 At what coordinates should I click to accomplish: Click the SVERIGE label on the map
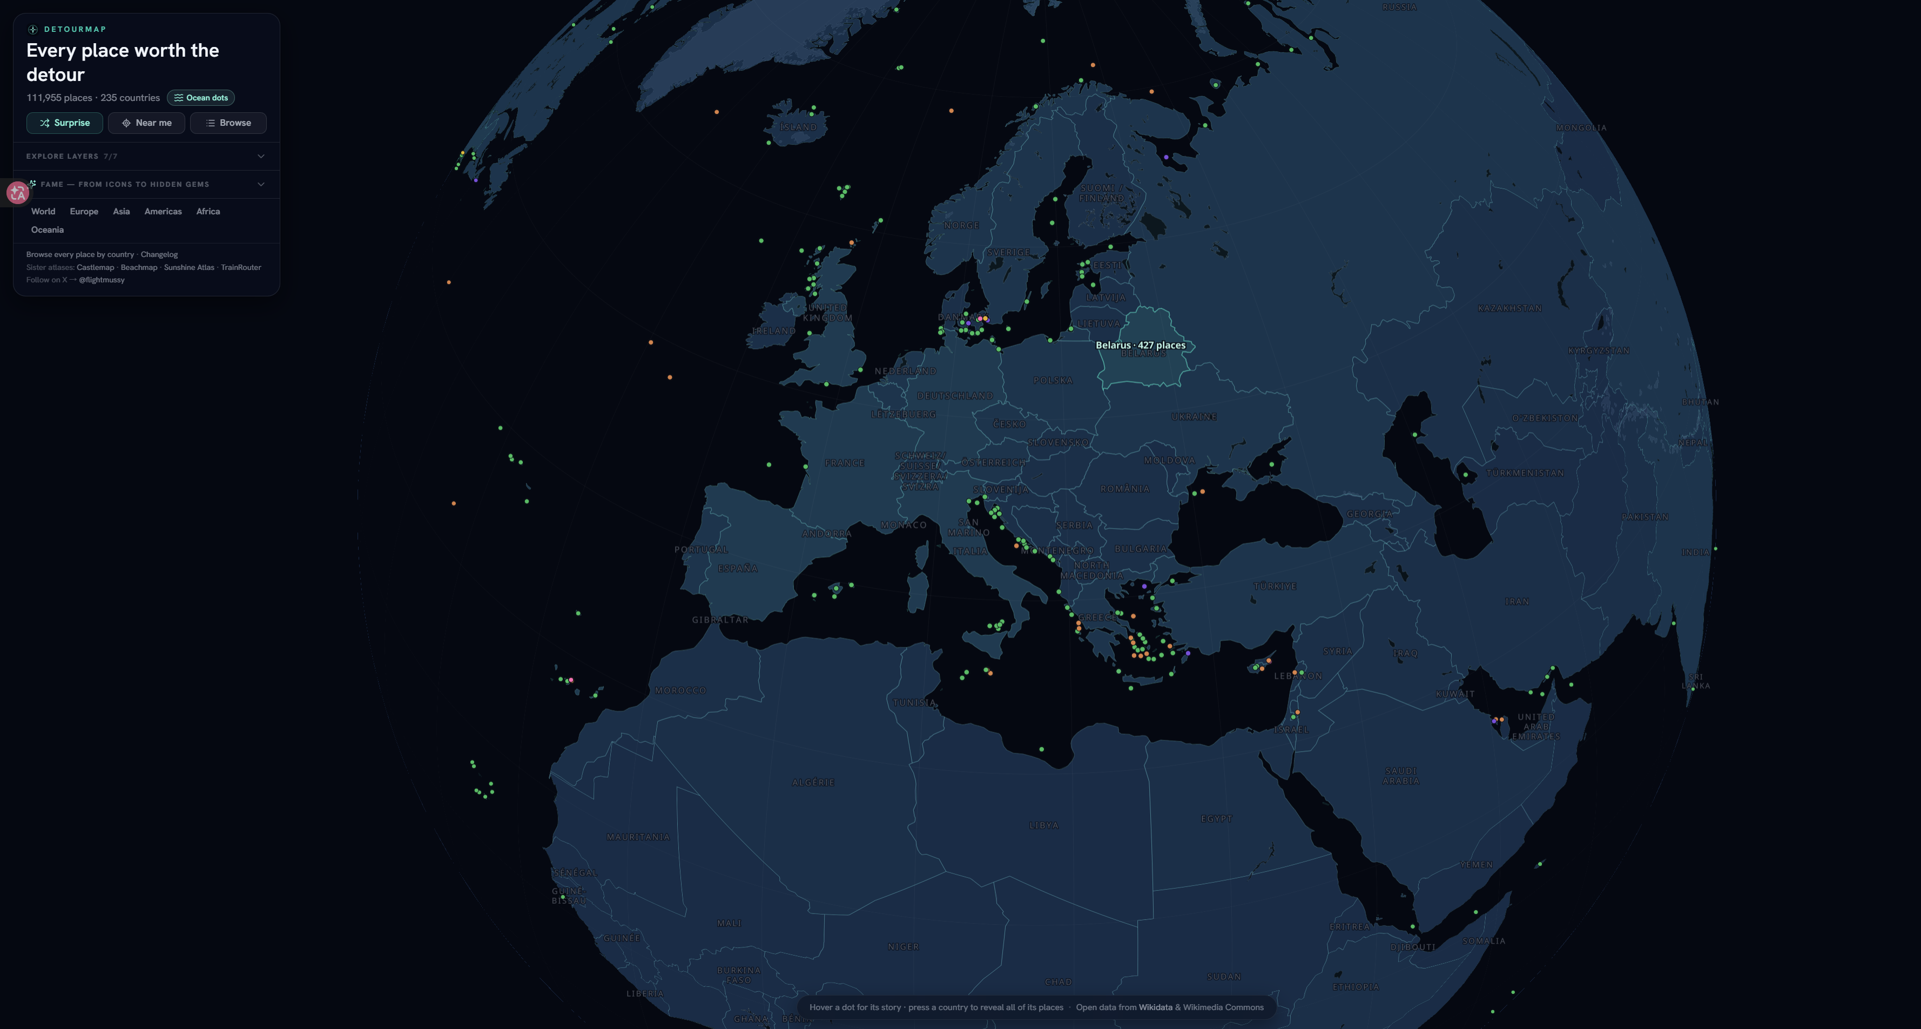[x=1009, y=253]
